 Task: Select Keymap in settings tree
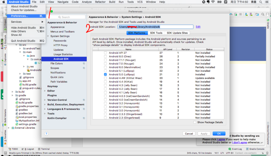[53, 86]
